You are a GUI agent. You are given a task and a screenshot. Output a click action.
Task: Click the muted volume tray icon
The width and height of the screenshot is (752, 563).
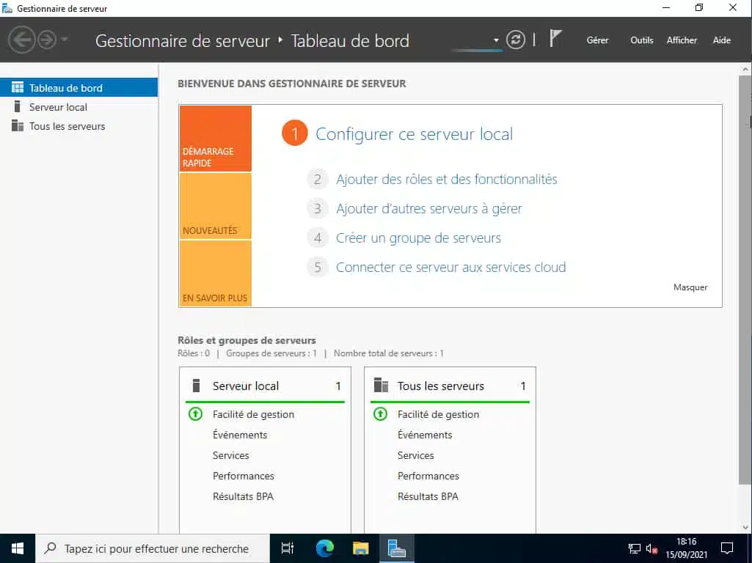point(651,548)
